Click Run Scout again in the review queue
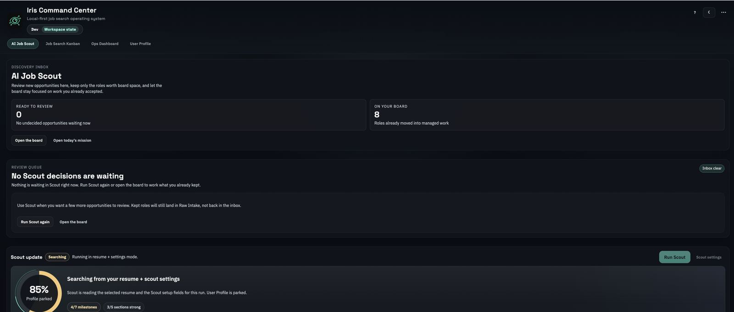 [35, 222]
